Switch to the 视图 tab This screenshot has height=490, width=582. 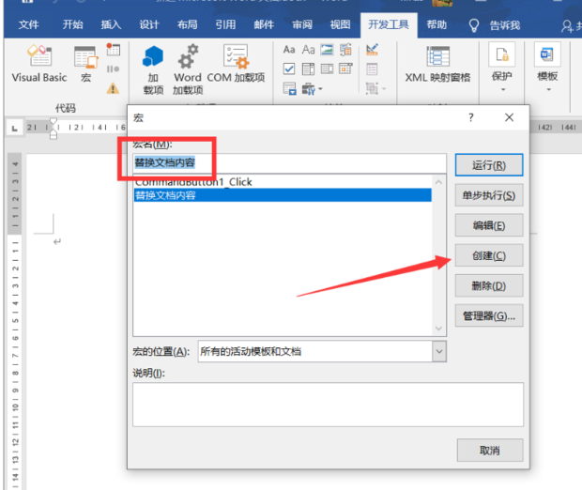(x=341, y=24)
